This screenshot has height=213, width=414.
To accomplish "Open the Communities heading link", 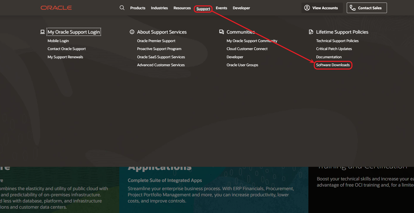I will (x=241, y=32).
